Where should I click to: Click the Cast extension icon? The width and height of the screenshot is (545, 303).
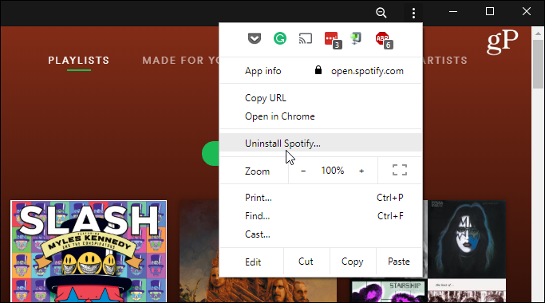tap(306, 38)
